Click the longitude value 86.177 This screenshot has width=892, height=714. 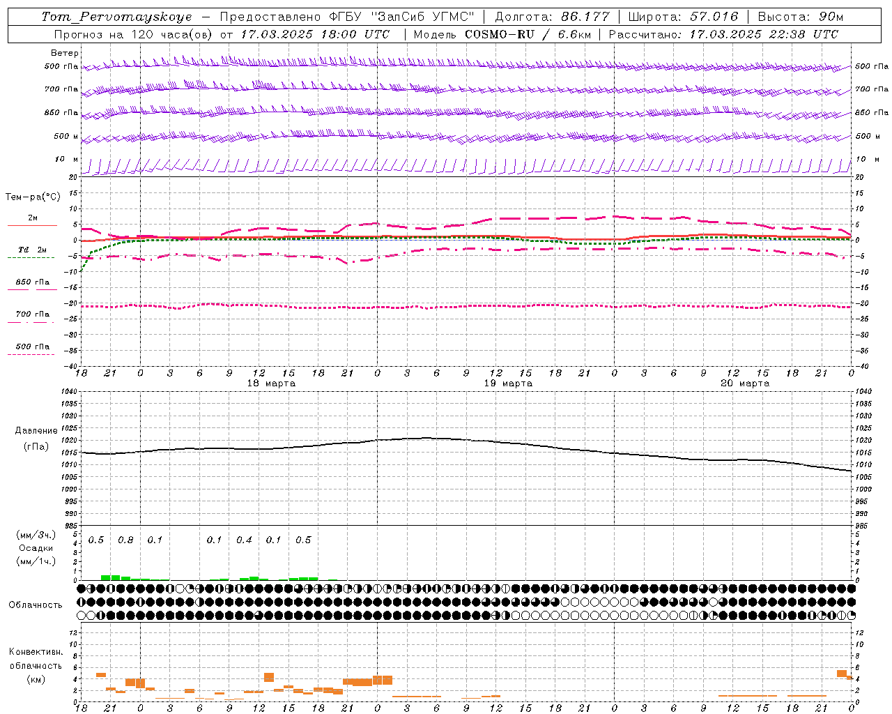[585, 17]
